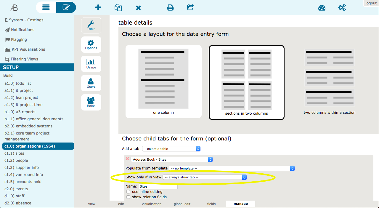Switch to the visualisation tab

click(x=152, y=204)
